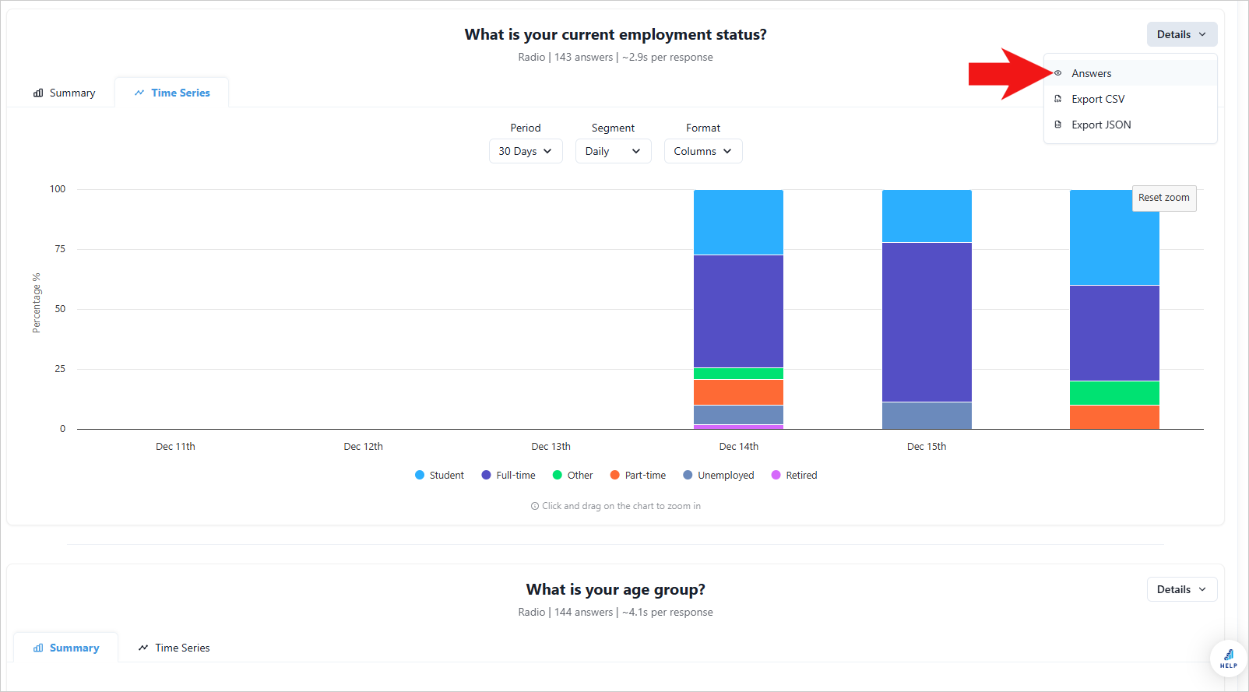Open Answers from the Details menu

tap(1130, 73)
